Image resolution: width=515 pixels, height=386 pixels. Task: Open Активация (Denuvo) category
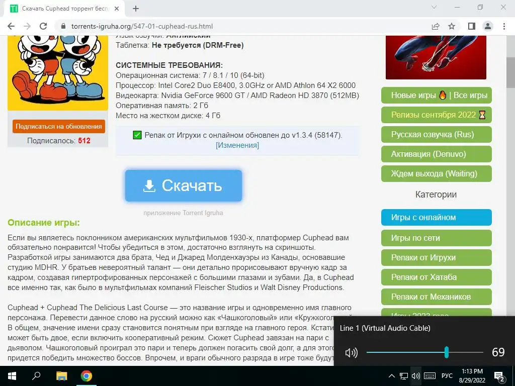coord(437,154)
